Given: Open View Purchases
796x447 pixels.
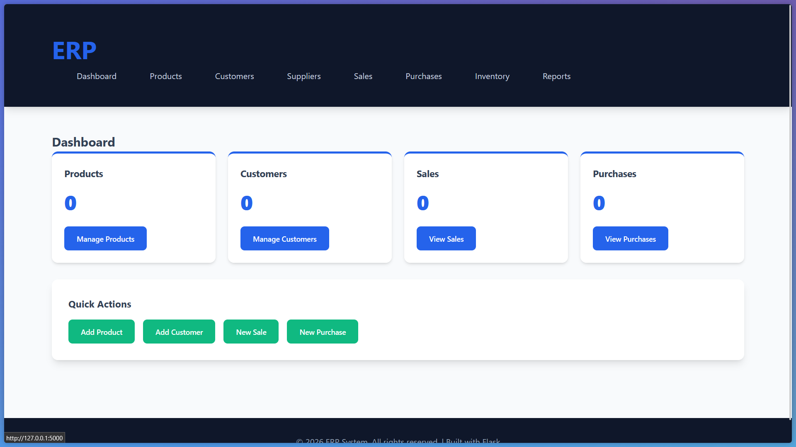Looking at the screenshot, I should 630,238.
